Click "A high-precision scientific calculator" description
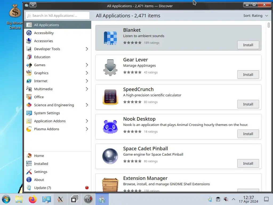 pos(152,95)
